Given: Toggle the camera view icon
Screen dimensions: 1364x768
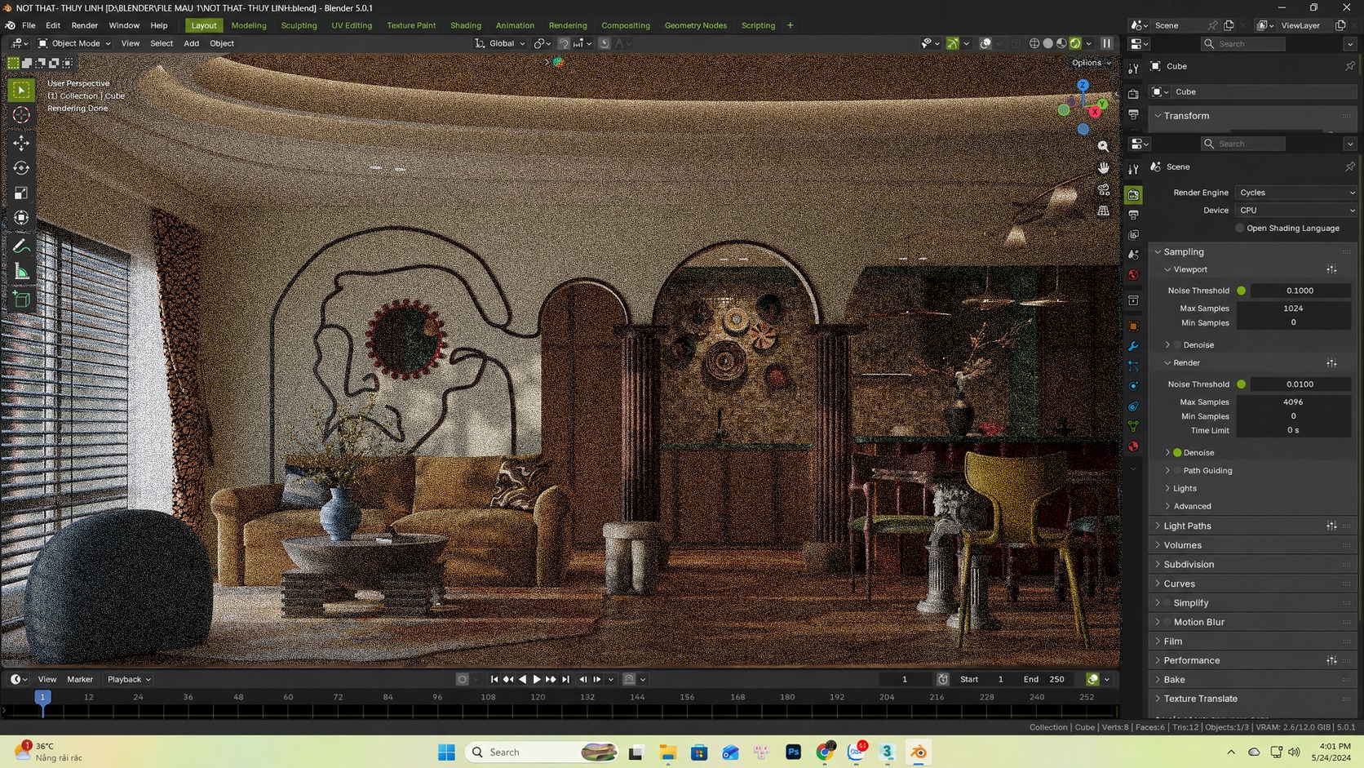Looking at the screenshot, I should (1103, 189).
